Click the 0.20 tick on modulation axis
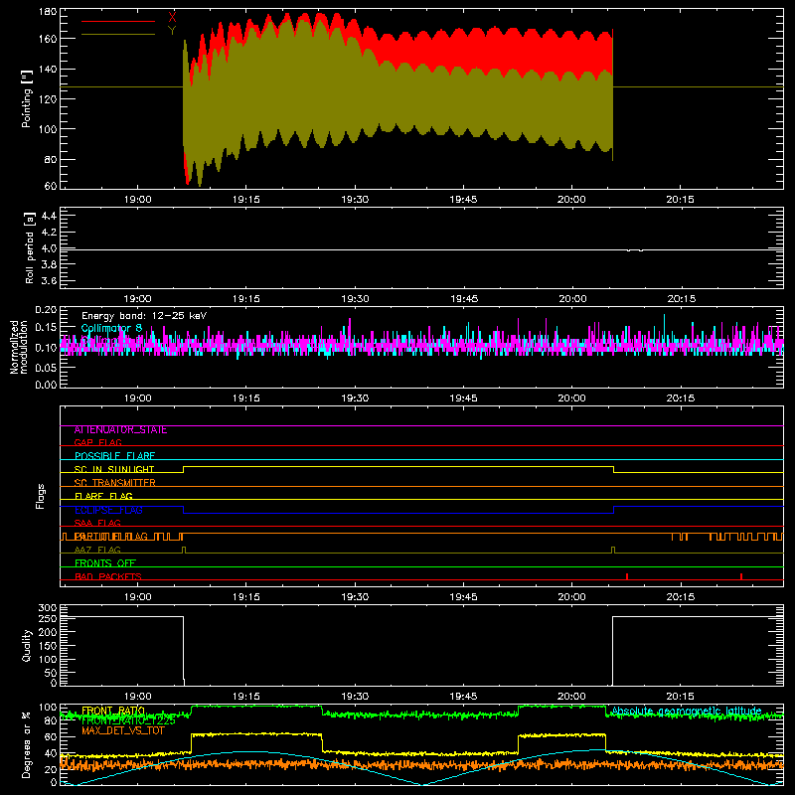The height and width of the screenshot is (795, 795). coord(46,310)
